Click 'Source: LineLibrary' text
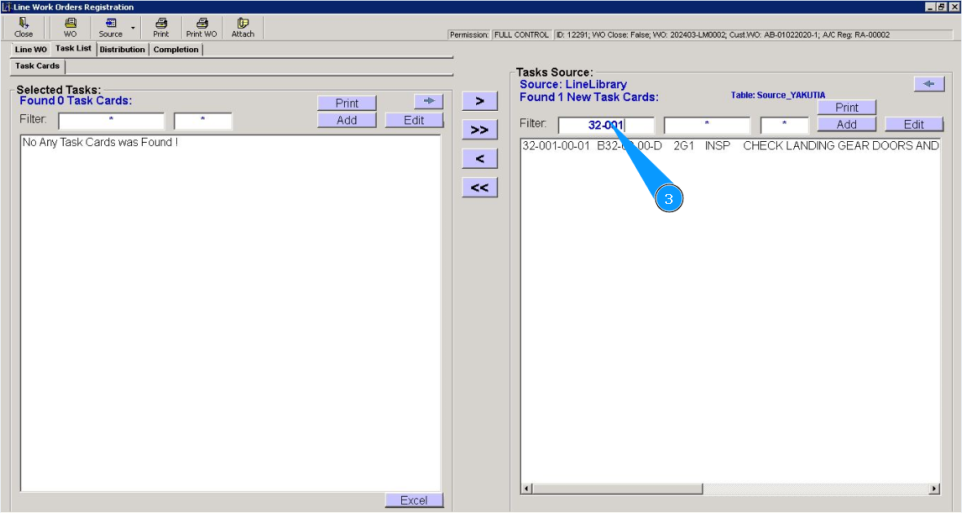This screenshot has width=962, height=513. [x=573, y=85]
